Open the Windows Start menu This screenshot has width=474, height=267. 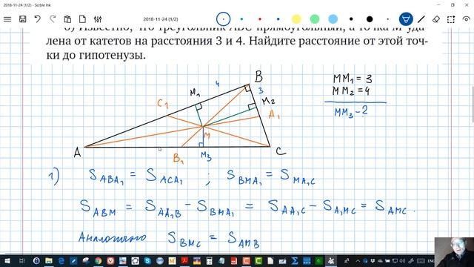(7, 261)
